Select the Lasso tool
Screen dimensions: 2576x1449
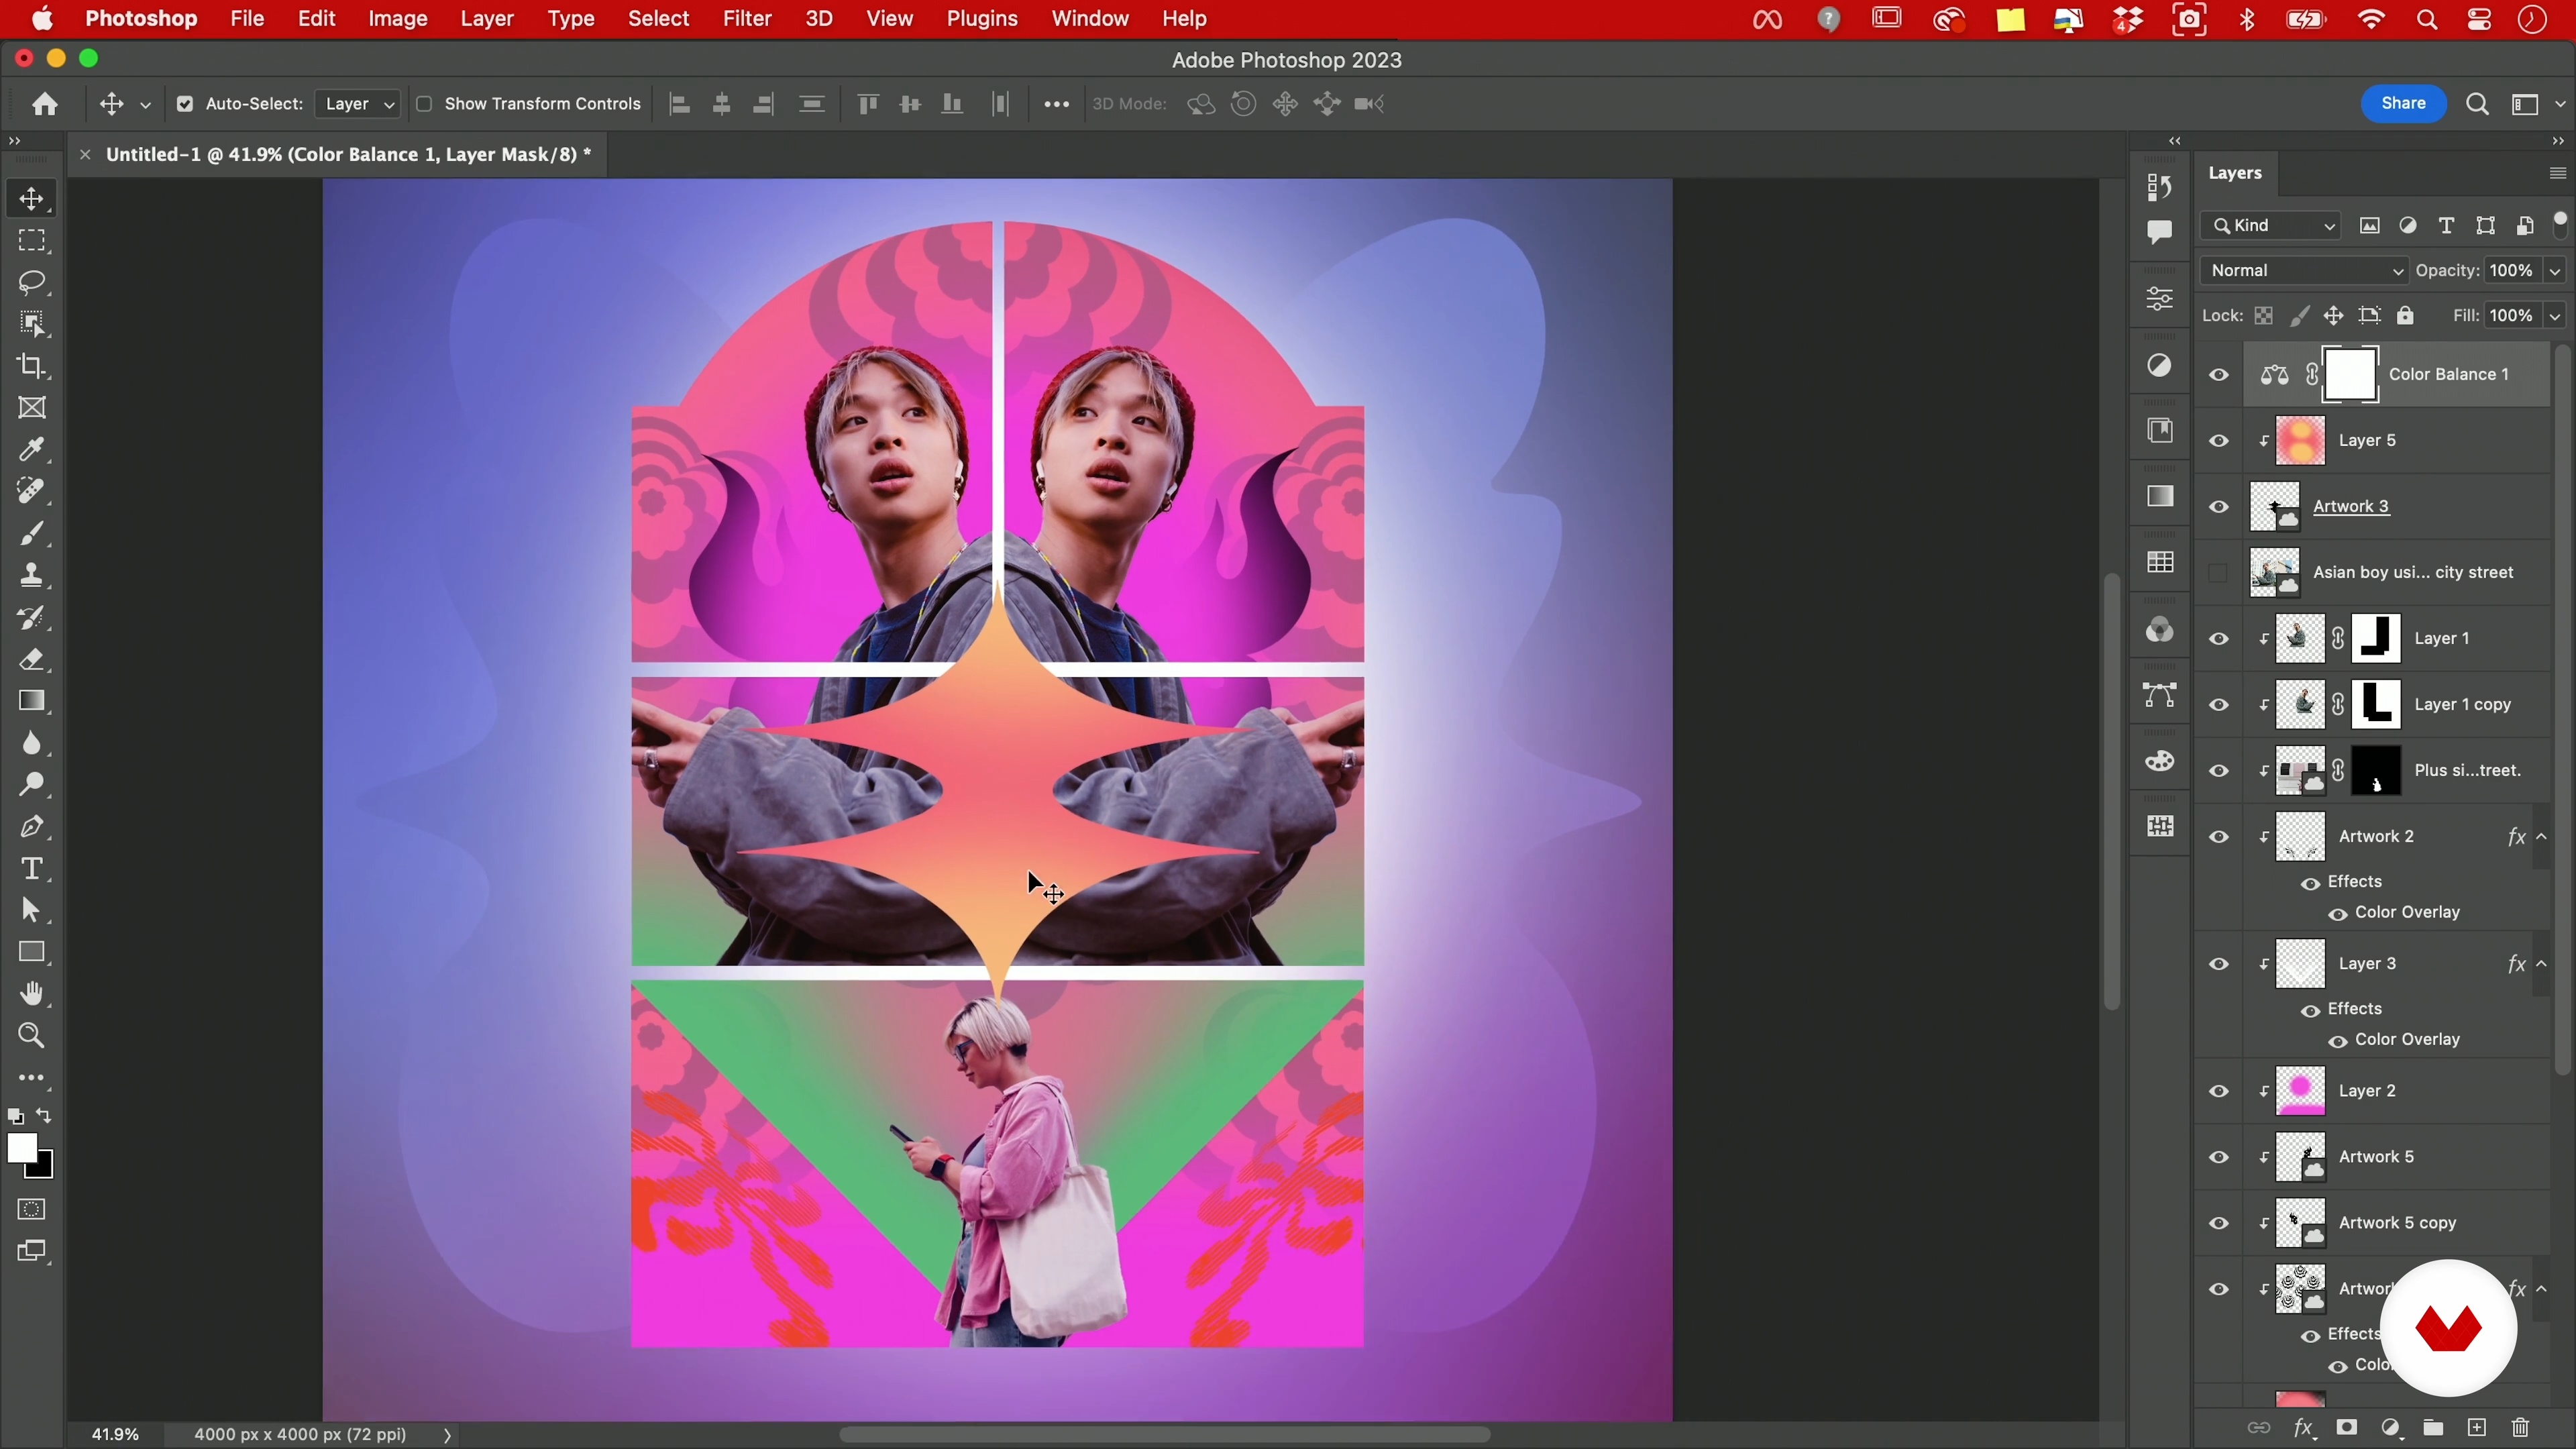32,283
